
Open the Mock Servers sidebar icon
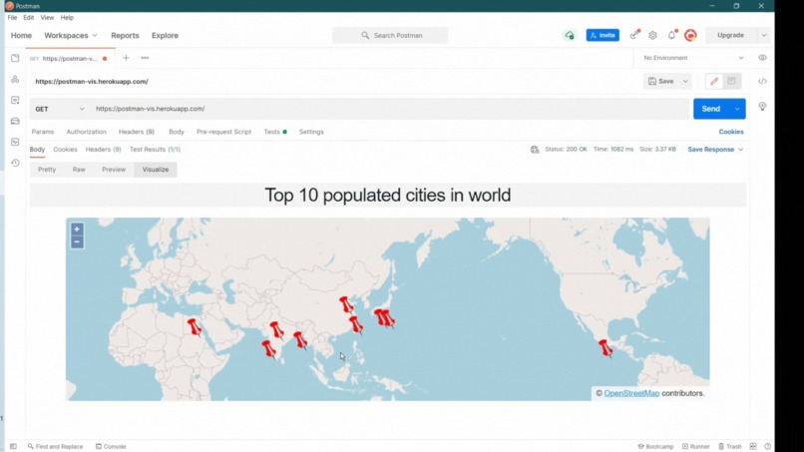(15, 121)
